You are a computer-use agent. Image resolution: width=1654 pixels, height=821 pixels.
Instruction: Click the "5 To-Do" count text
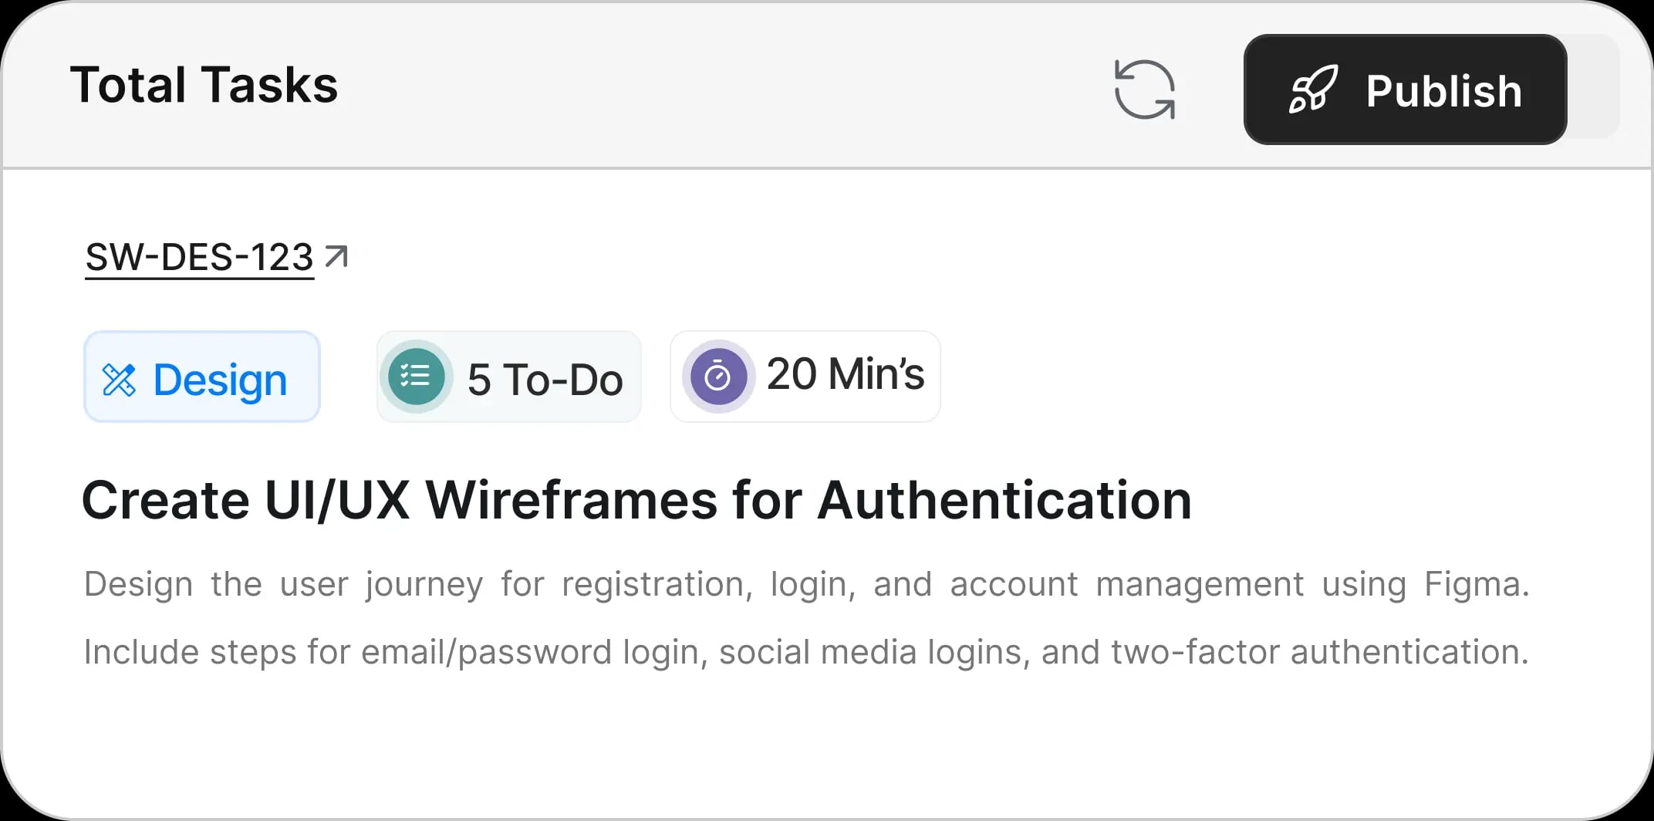pyautogui.click(x=545, y=380)
